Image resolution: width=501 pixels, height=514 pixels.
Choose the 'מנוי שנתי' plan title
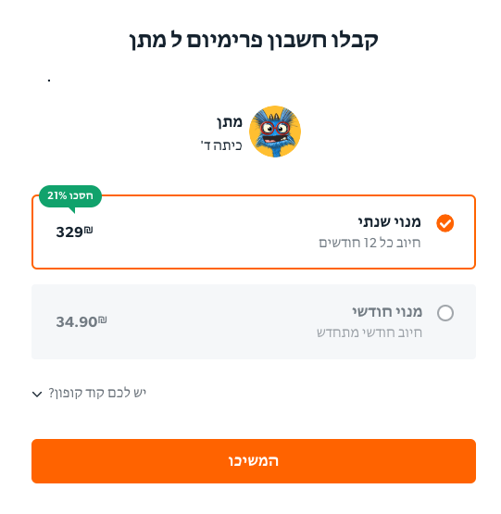pos(389,222)
